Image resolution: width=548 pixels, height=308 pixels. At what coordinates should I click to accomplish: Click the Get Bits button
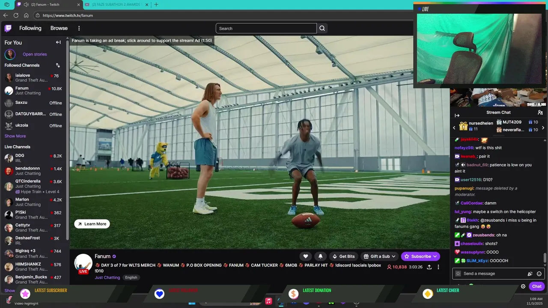pyautogui.click(x=344, y=256)
